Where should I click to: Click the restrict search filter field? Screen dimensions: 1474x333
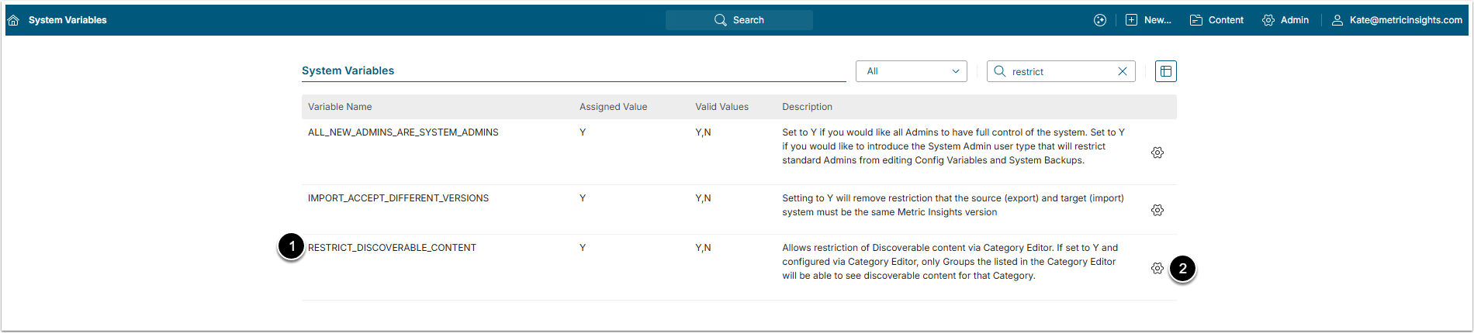point(1060,71)
